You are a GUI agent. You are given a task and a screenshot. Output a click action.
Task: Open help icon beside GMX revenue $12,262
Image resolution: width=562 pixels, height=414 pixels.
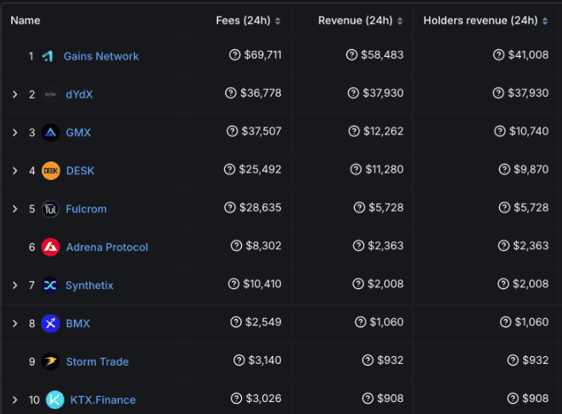[354, 131]
